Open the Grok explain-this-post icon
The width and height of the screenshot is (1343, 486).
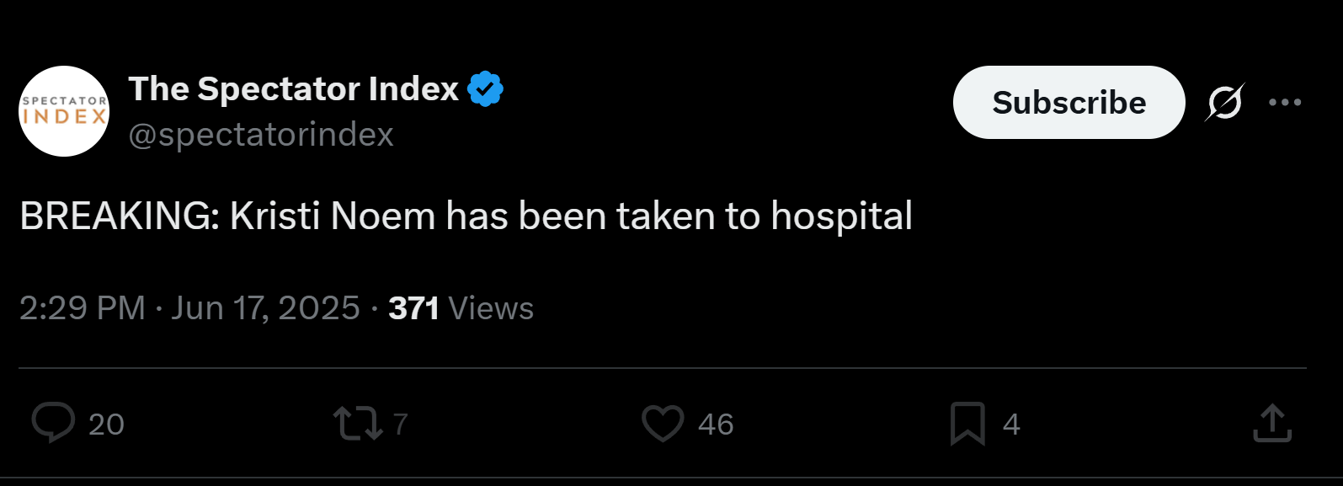click(x=1224, y=103)
